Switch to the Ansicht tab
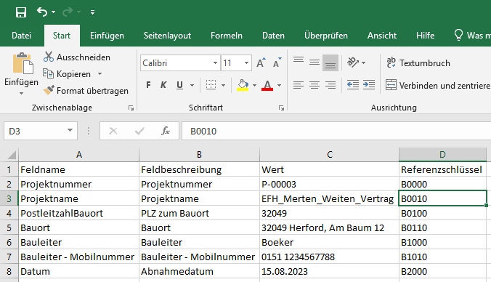Image resolution: width=491 pixels, height=282 pixels. 382,36
